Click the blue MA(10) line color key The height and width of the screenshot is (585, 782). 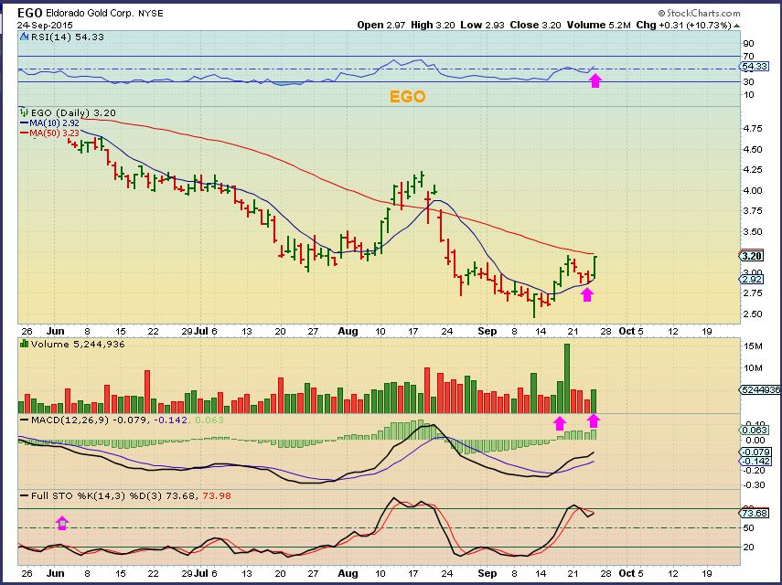click(24, 123)
